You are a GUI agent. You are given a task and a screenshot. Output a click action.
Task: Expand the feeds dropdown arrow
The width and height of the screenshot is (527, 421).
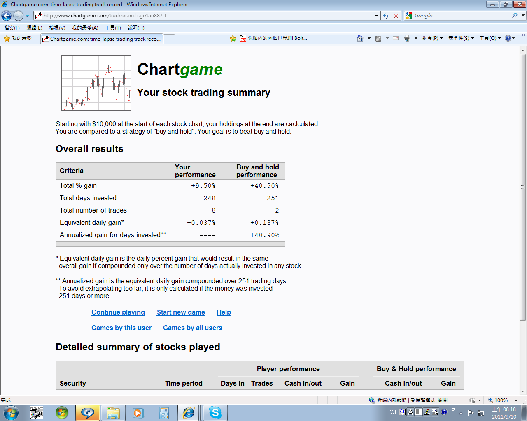(x=387, y=38)
